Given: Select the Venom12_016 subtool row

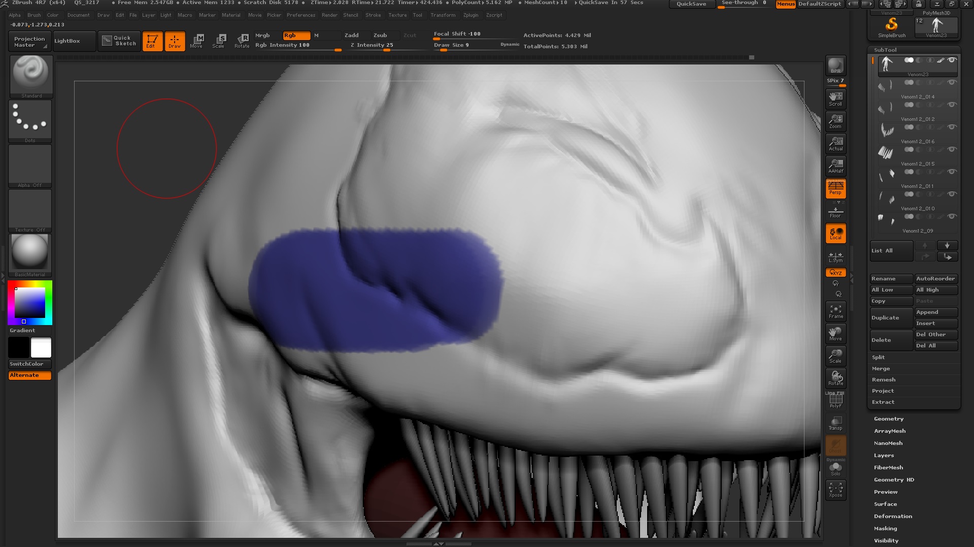Looking at the screenshot, I should (918, 133).
